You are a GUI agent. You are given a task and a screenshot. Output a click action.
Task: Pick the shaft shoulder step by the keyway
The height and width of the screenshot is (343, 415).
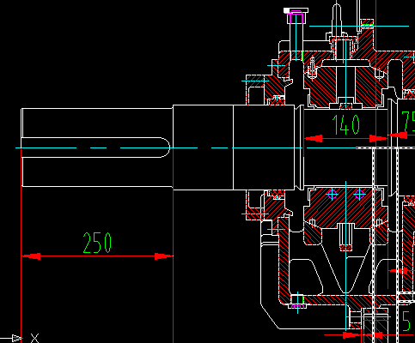click(x=173, y=147)
